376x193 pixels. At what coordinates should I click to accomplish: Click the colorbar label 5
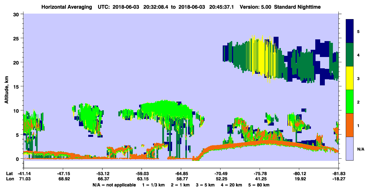(x=358, y=31)
